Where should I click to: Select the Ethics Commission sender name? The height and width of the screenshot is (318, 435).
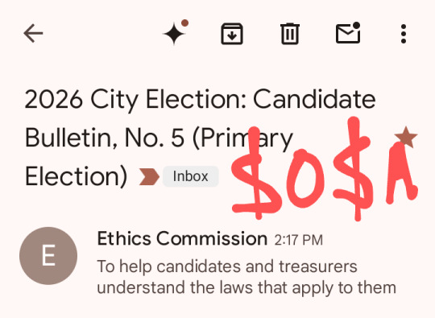pos(182,238)
